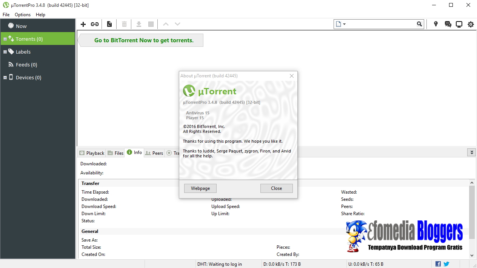This screenshot has height=268, width=477.
Task: Expand the Labels tree node
Action: tap(5, 52)
